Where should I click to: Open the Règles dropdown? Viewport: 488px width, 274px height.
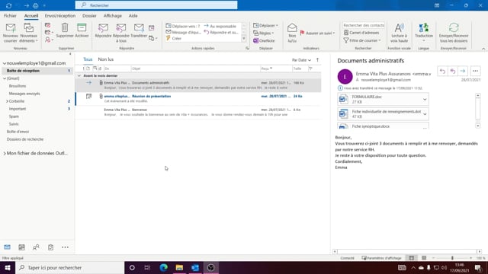(264, 33)
